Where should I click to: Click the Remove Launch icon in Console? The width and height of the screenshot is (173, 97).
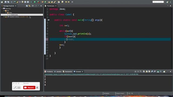point(138,72)
